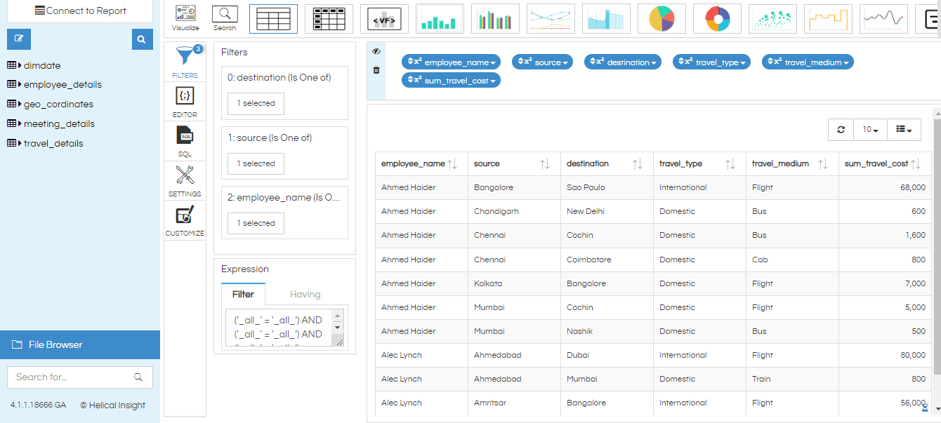Open destination filter's 1 selected button
The width and height of the screenshot is (941, 423).
click(x=256, y=103)
